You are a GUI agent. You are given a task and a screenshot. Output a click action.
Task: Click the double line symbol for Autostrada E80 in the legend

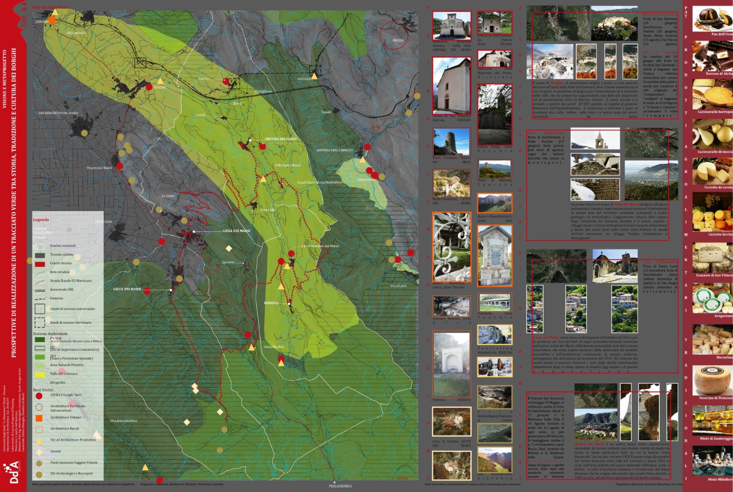pos(39,290)
